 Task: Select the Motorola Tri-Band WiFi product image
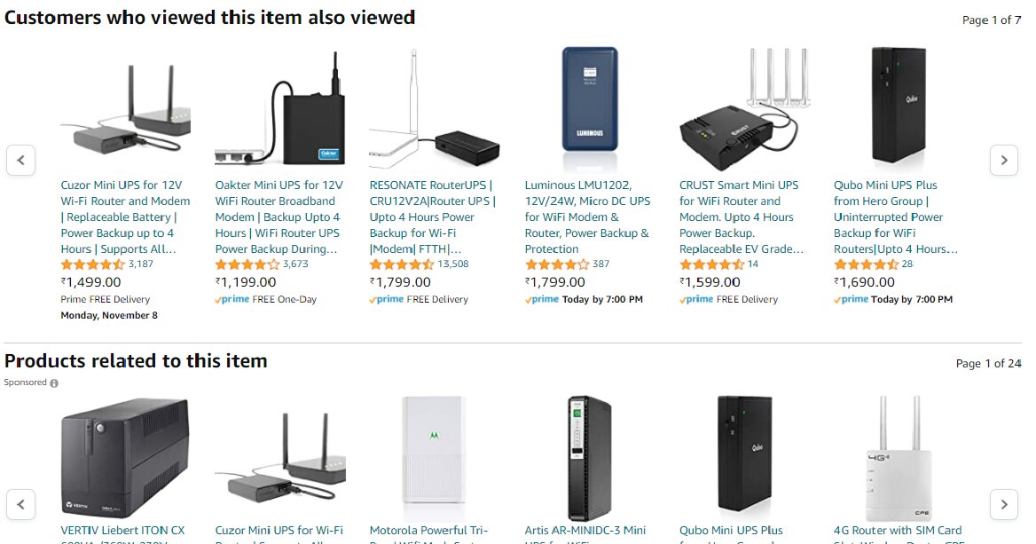point(434,457)
